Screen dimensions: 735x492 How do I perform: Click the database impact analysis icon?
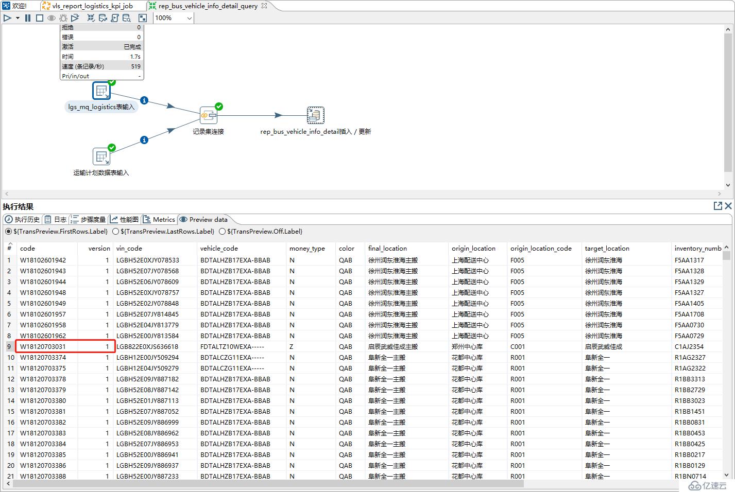click(x=102, y=18)
